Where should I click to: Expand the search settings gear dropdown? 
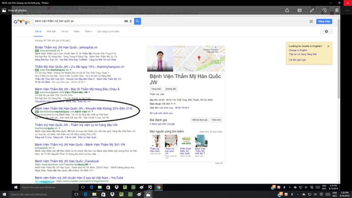[326, 32]
